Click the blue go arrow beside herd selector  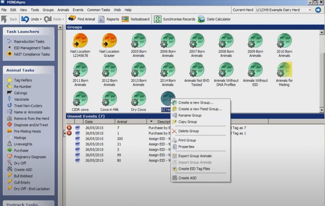318,10
